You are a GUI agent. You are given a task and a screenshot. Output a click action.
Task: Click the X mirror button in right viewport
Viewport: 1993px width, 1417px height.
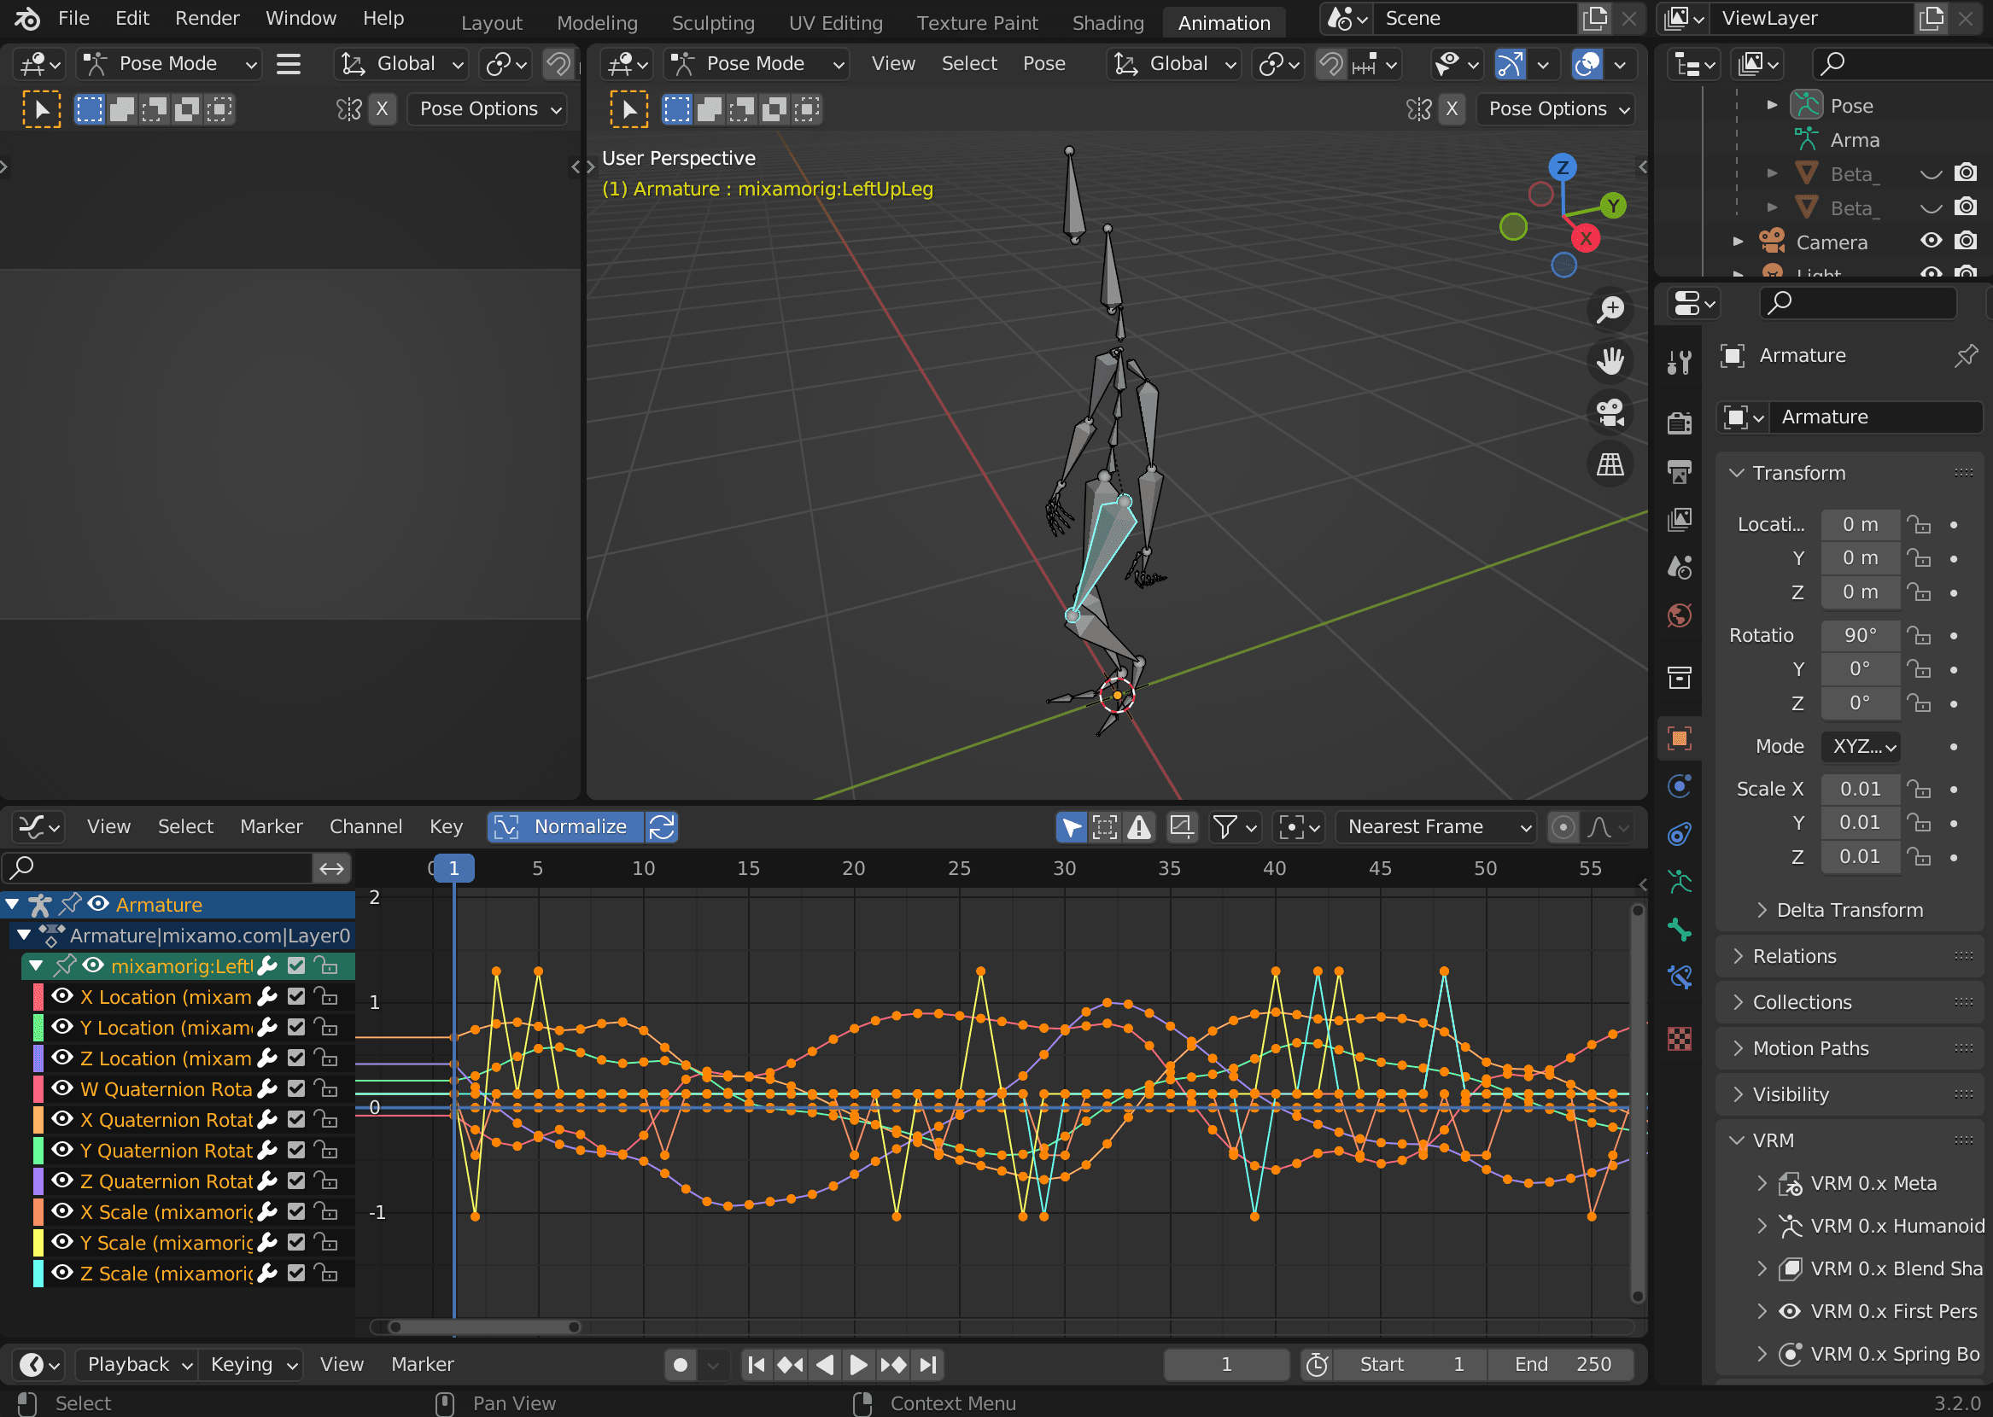(x=1451, y=109)
